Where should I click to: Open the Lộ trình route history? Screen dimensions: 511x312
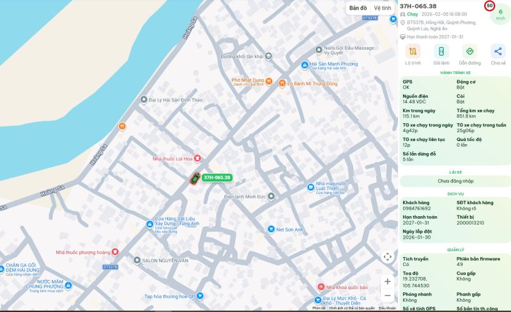click(x=413, y=52)
